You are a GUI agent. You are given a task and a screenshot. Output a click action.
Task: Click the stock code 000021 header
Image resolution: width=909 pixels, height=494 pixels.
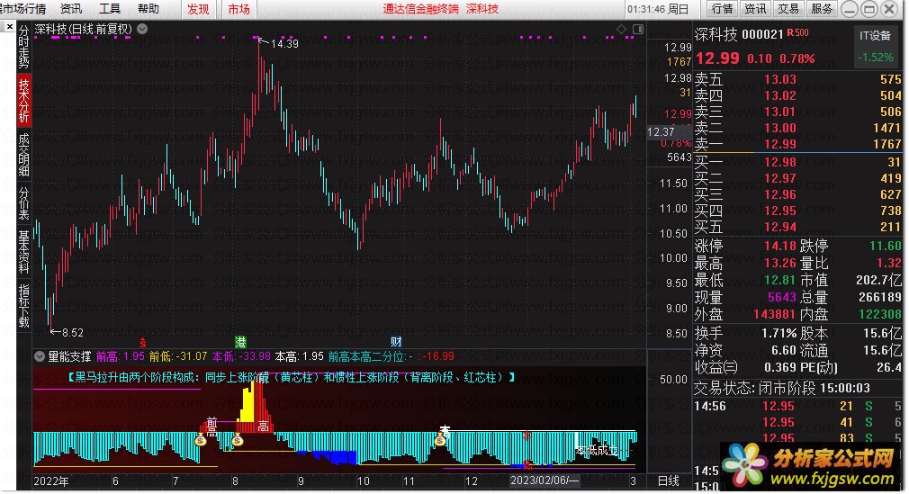(x=763, y=35)
